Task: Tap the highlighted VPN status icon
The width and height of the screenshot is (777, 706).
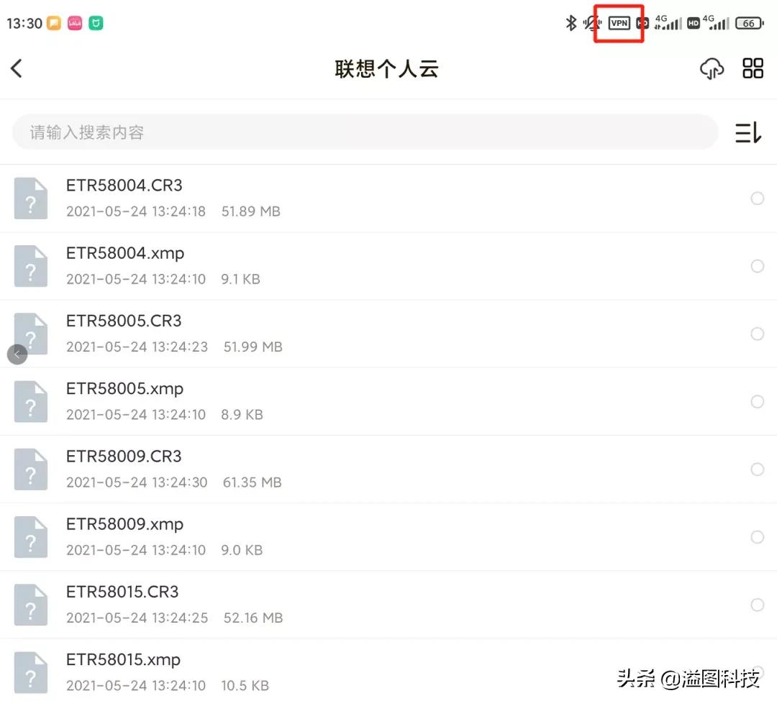Action: (x=619, y=22)
